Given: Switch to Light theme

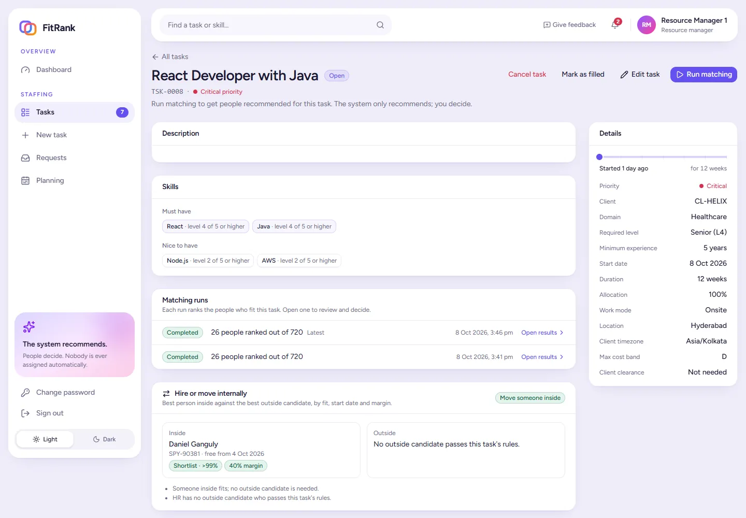Looking at the screenshot, I should coord(45,439).
